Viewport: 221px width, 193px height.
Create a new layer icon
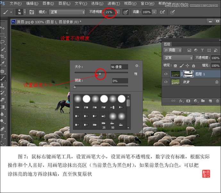[x=210, y=101]
